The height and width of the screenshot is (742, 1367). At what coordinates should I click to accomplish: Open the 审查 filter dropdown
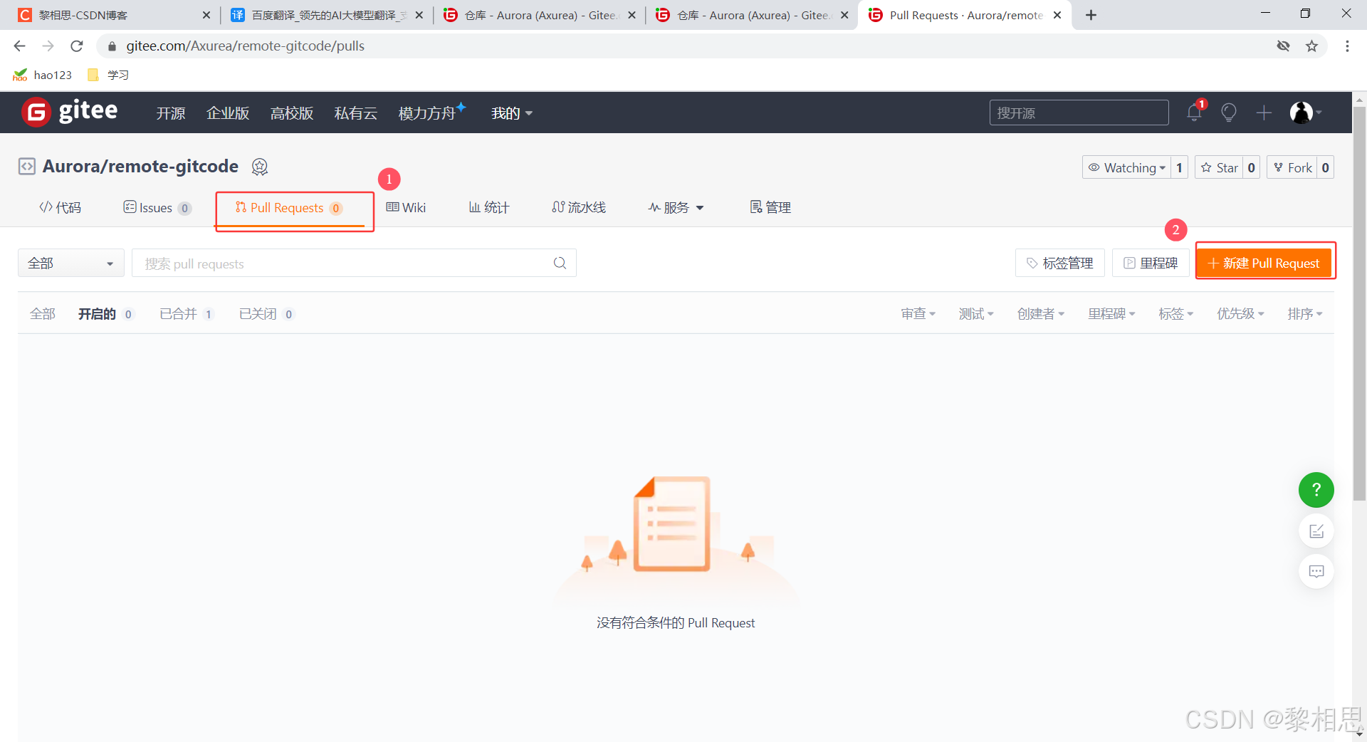[x=918, y=314]
